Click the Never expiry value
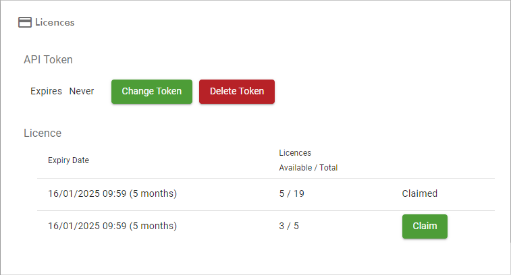 (x=82, y=91)
